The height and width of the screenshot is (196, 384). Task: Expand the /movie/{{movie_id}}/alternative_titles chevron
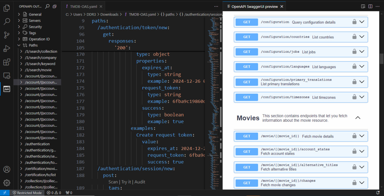click(362, 167)
